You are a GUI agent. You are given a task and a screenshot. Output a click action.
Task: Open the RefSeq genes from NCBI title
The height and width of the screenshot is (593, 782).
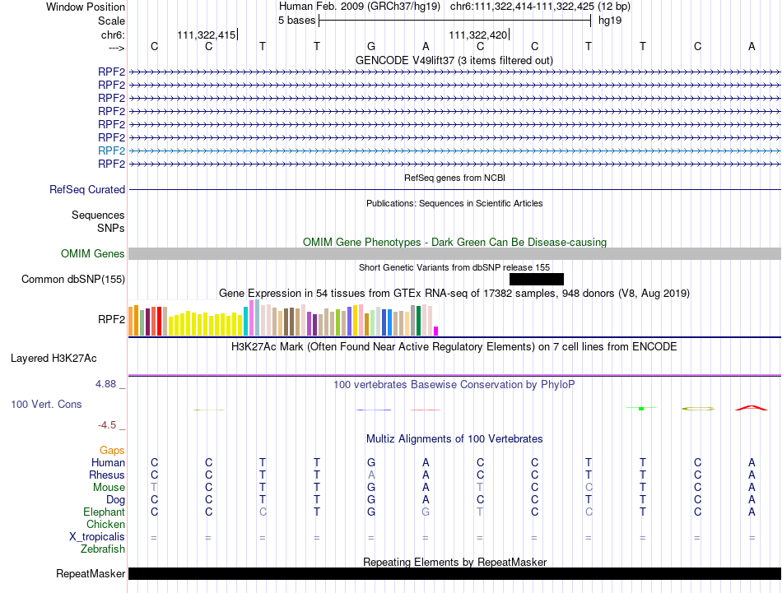454,178
